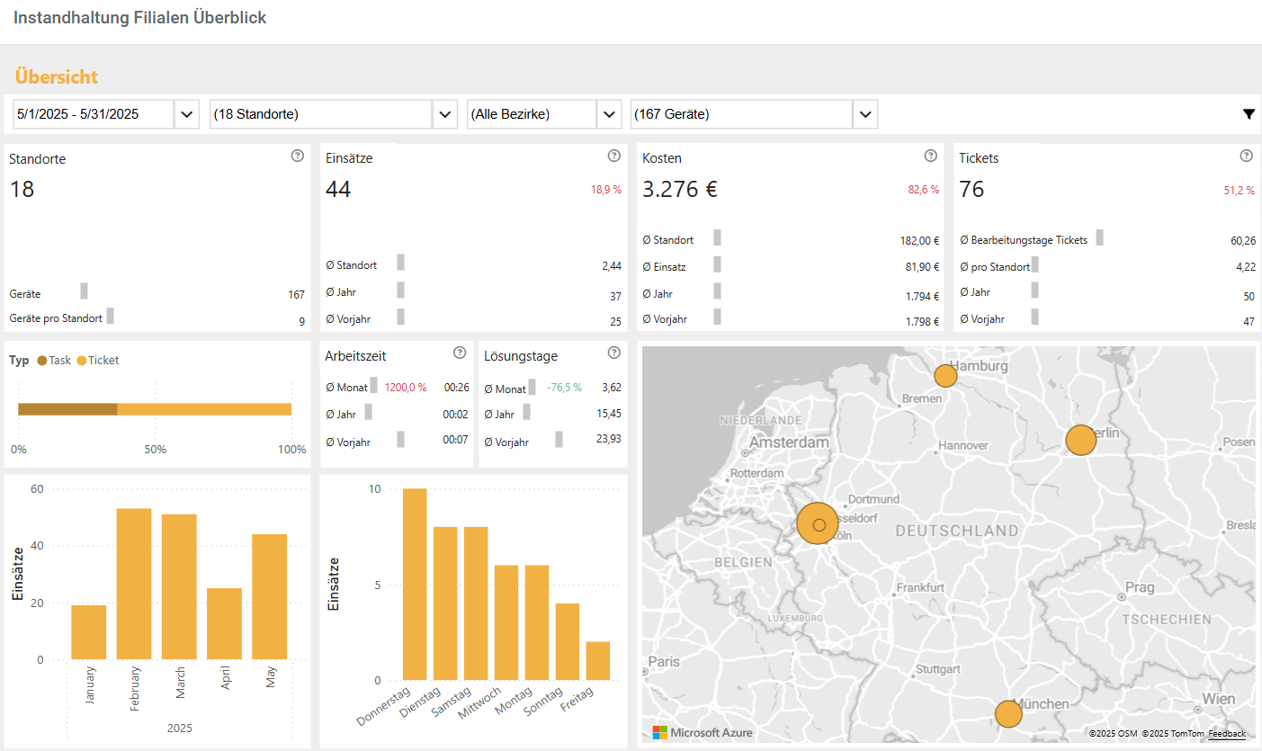This screenshot has width=1262, height=751.
Task: Select the Montag bar
Action: point(537,622)
